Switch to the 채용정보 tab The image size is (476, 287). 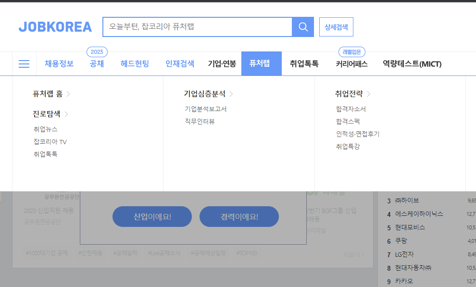click(x=59, y=63)
